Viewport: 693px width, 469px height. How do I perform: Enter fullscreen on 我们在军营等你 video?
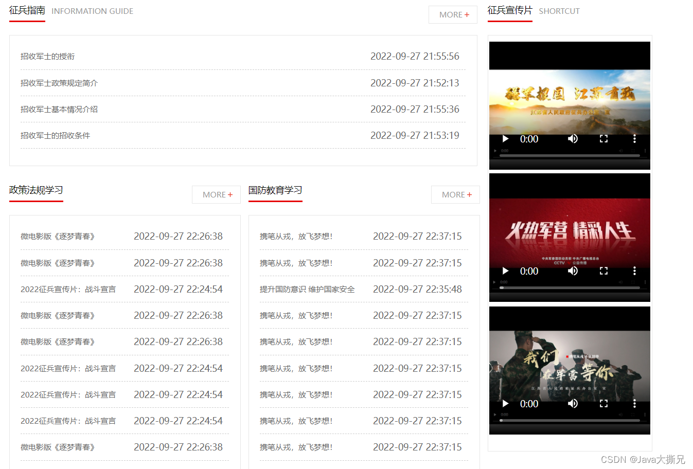604,404
